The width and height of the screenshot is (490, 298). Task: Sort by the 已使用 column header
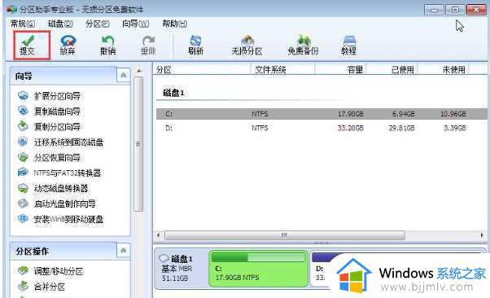click(392, 69)
